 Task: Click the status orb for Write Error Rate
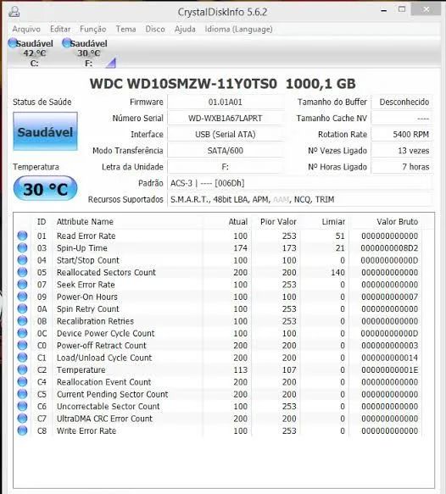(22, 430)
